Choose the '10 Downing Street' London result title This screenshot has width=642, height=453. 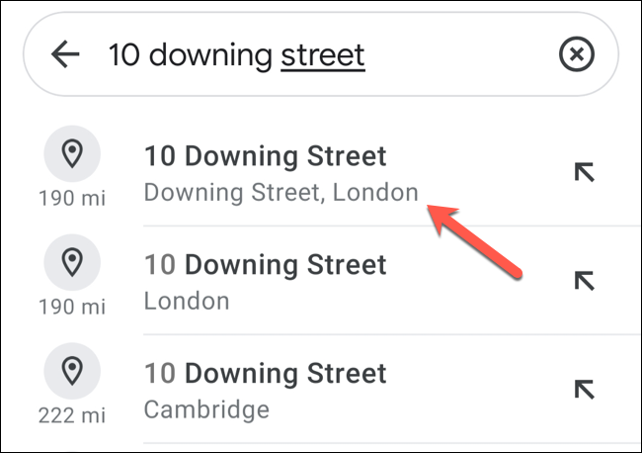265,265
